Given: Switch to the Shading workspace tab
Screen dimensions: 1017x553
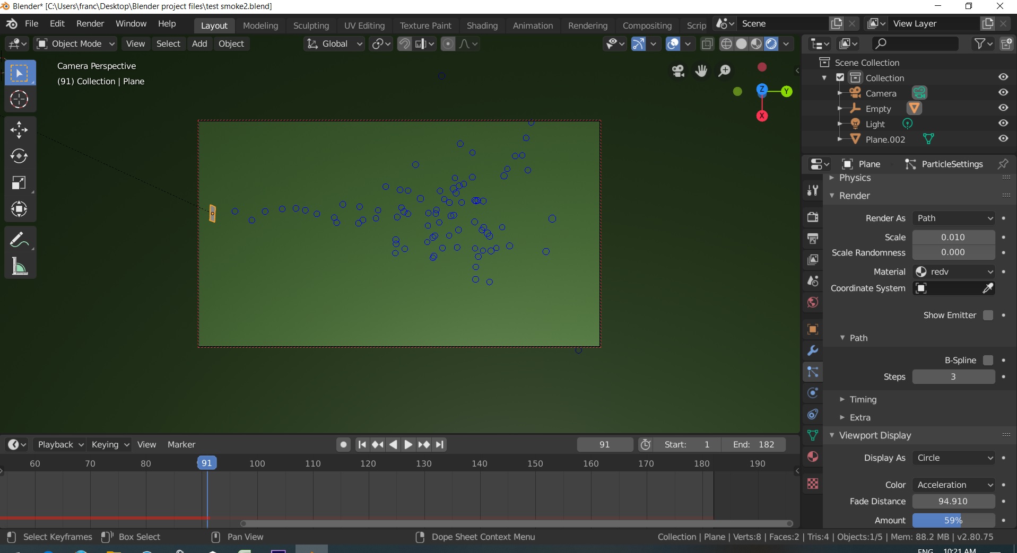Looking at the screenshot, I should tap(482, 25).
